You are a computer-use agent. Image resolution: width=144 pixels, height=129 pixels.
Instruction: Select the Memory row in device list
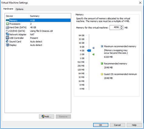coord(38,20)
